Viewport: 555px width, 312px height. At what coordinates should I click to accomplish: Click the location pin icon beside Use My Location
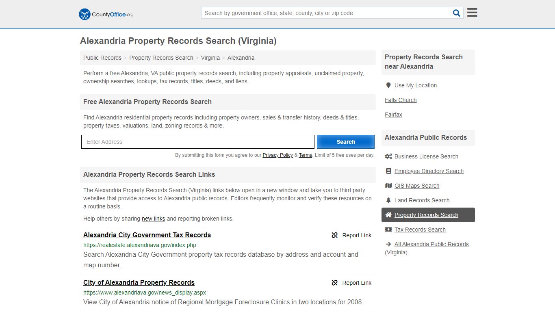pyautogui.click(x=388, y=85)
